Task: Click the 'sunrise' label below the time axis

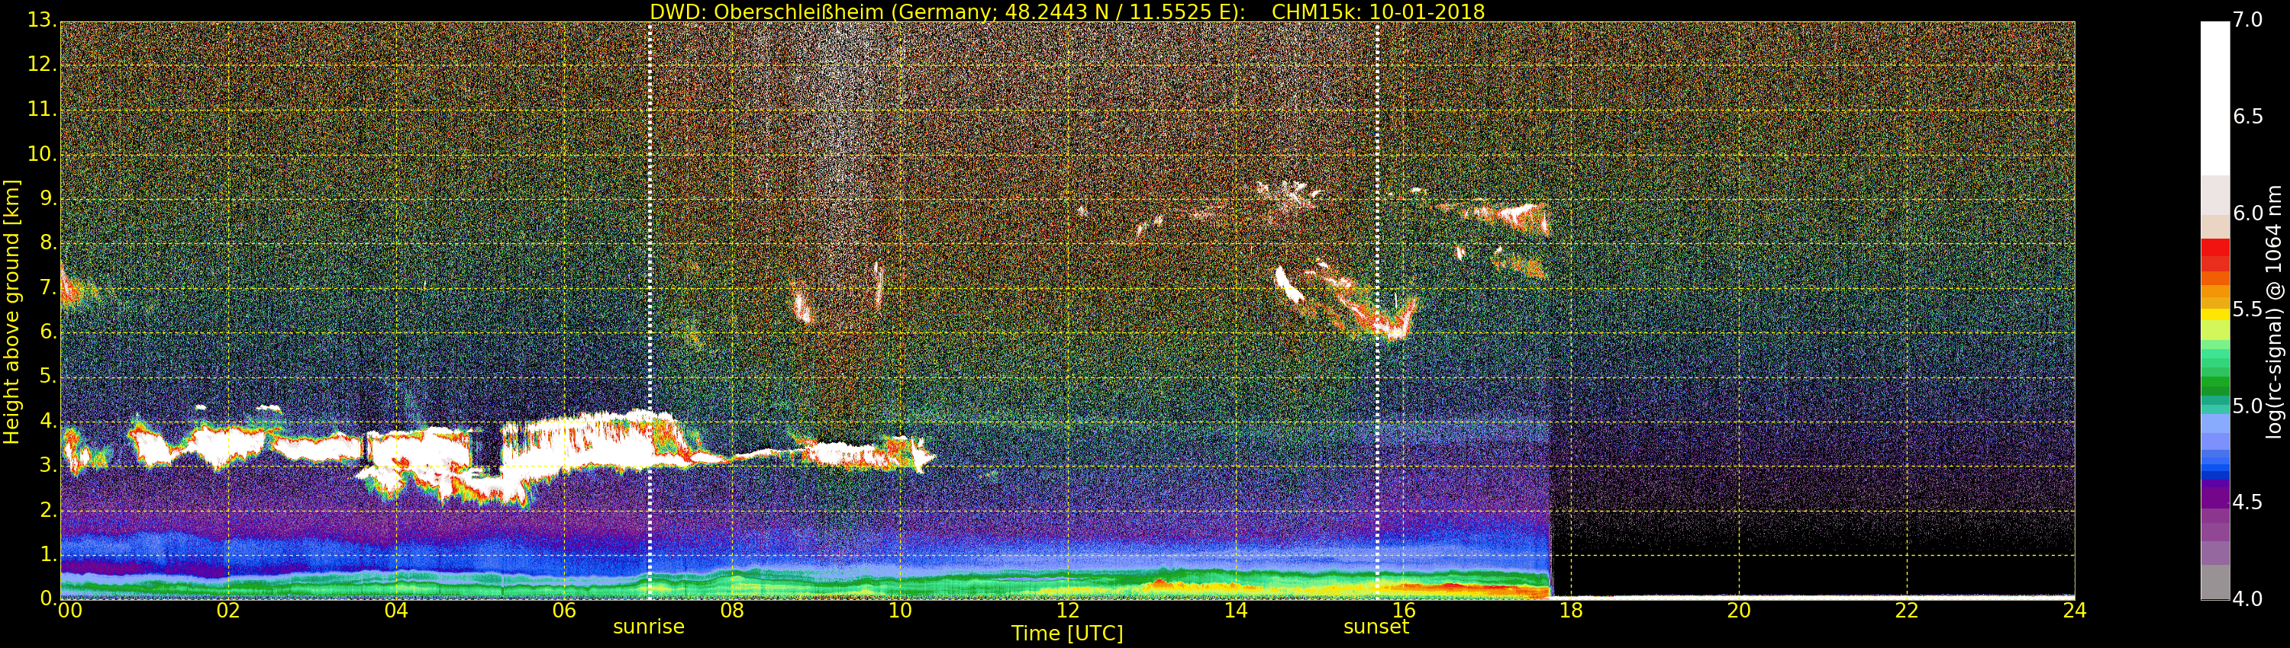Action: [x=649, y=627]
